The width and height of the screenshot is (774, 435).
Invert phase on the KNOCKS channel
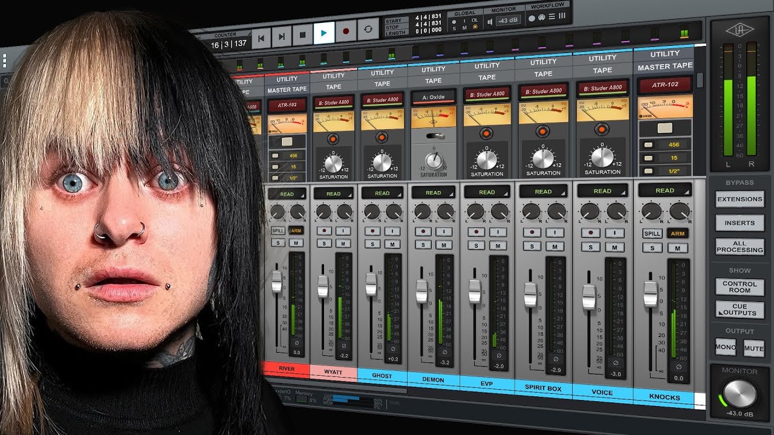(678, 367)
